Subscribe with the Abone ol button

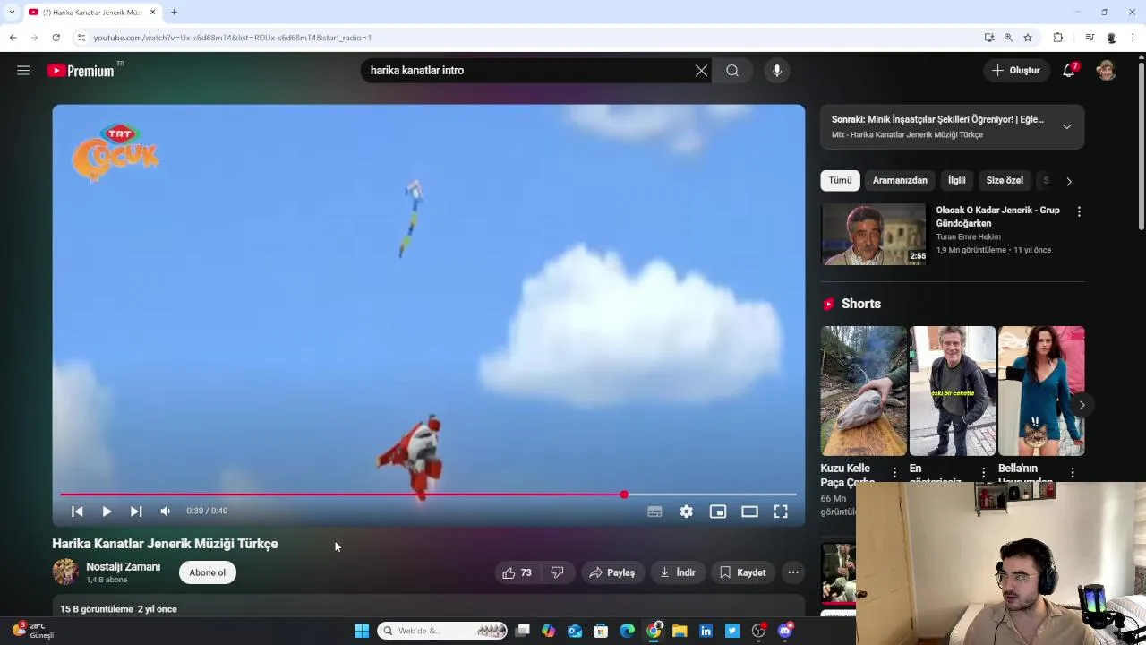pos(208,572)
